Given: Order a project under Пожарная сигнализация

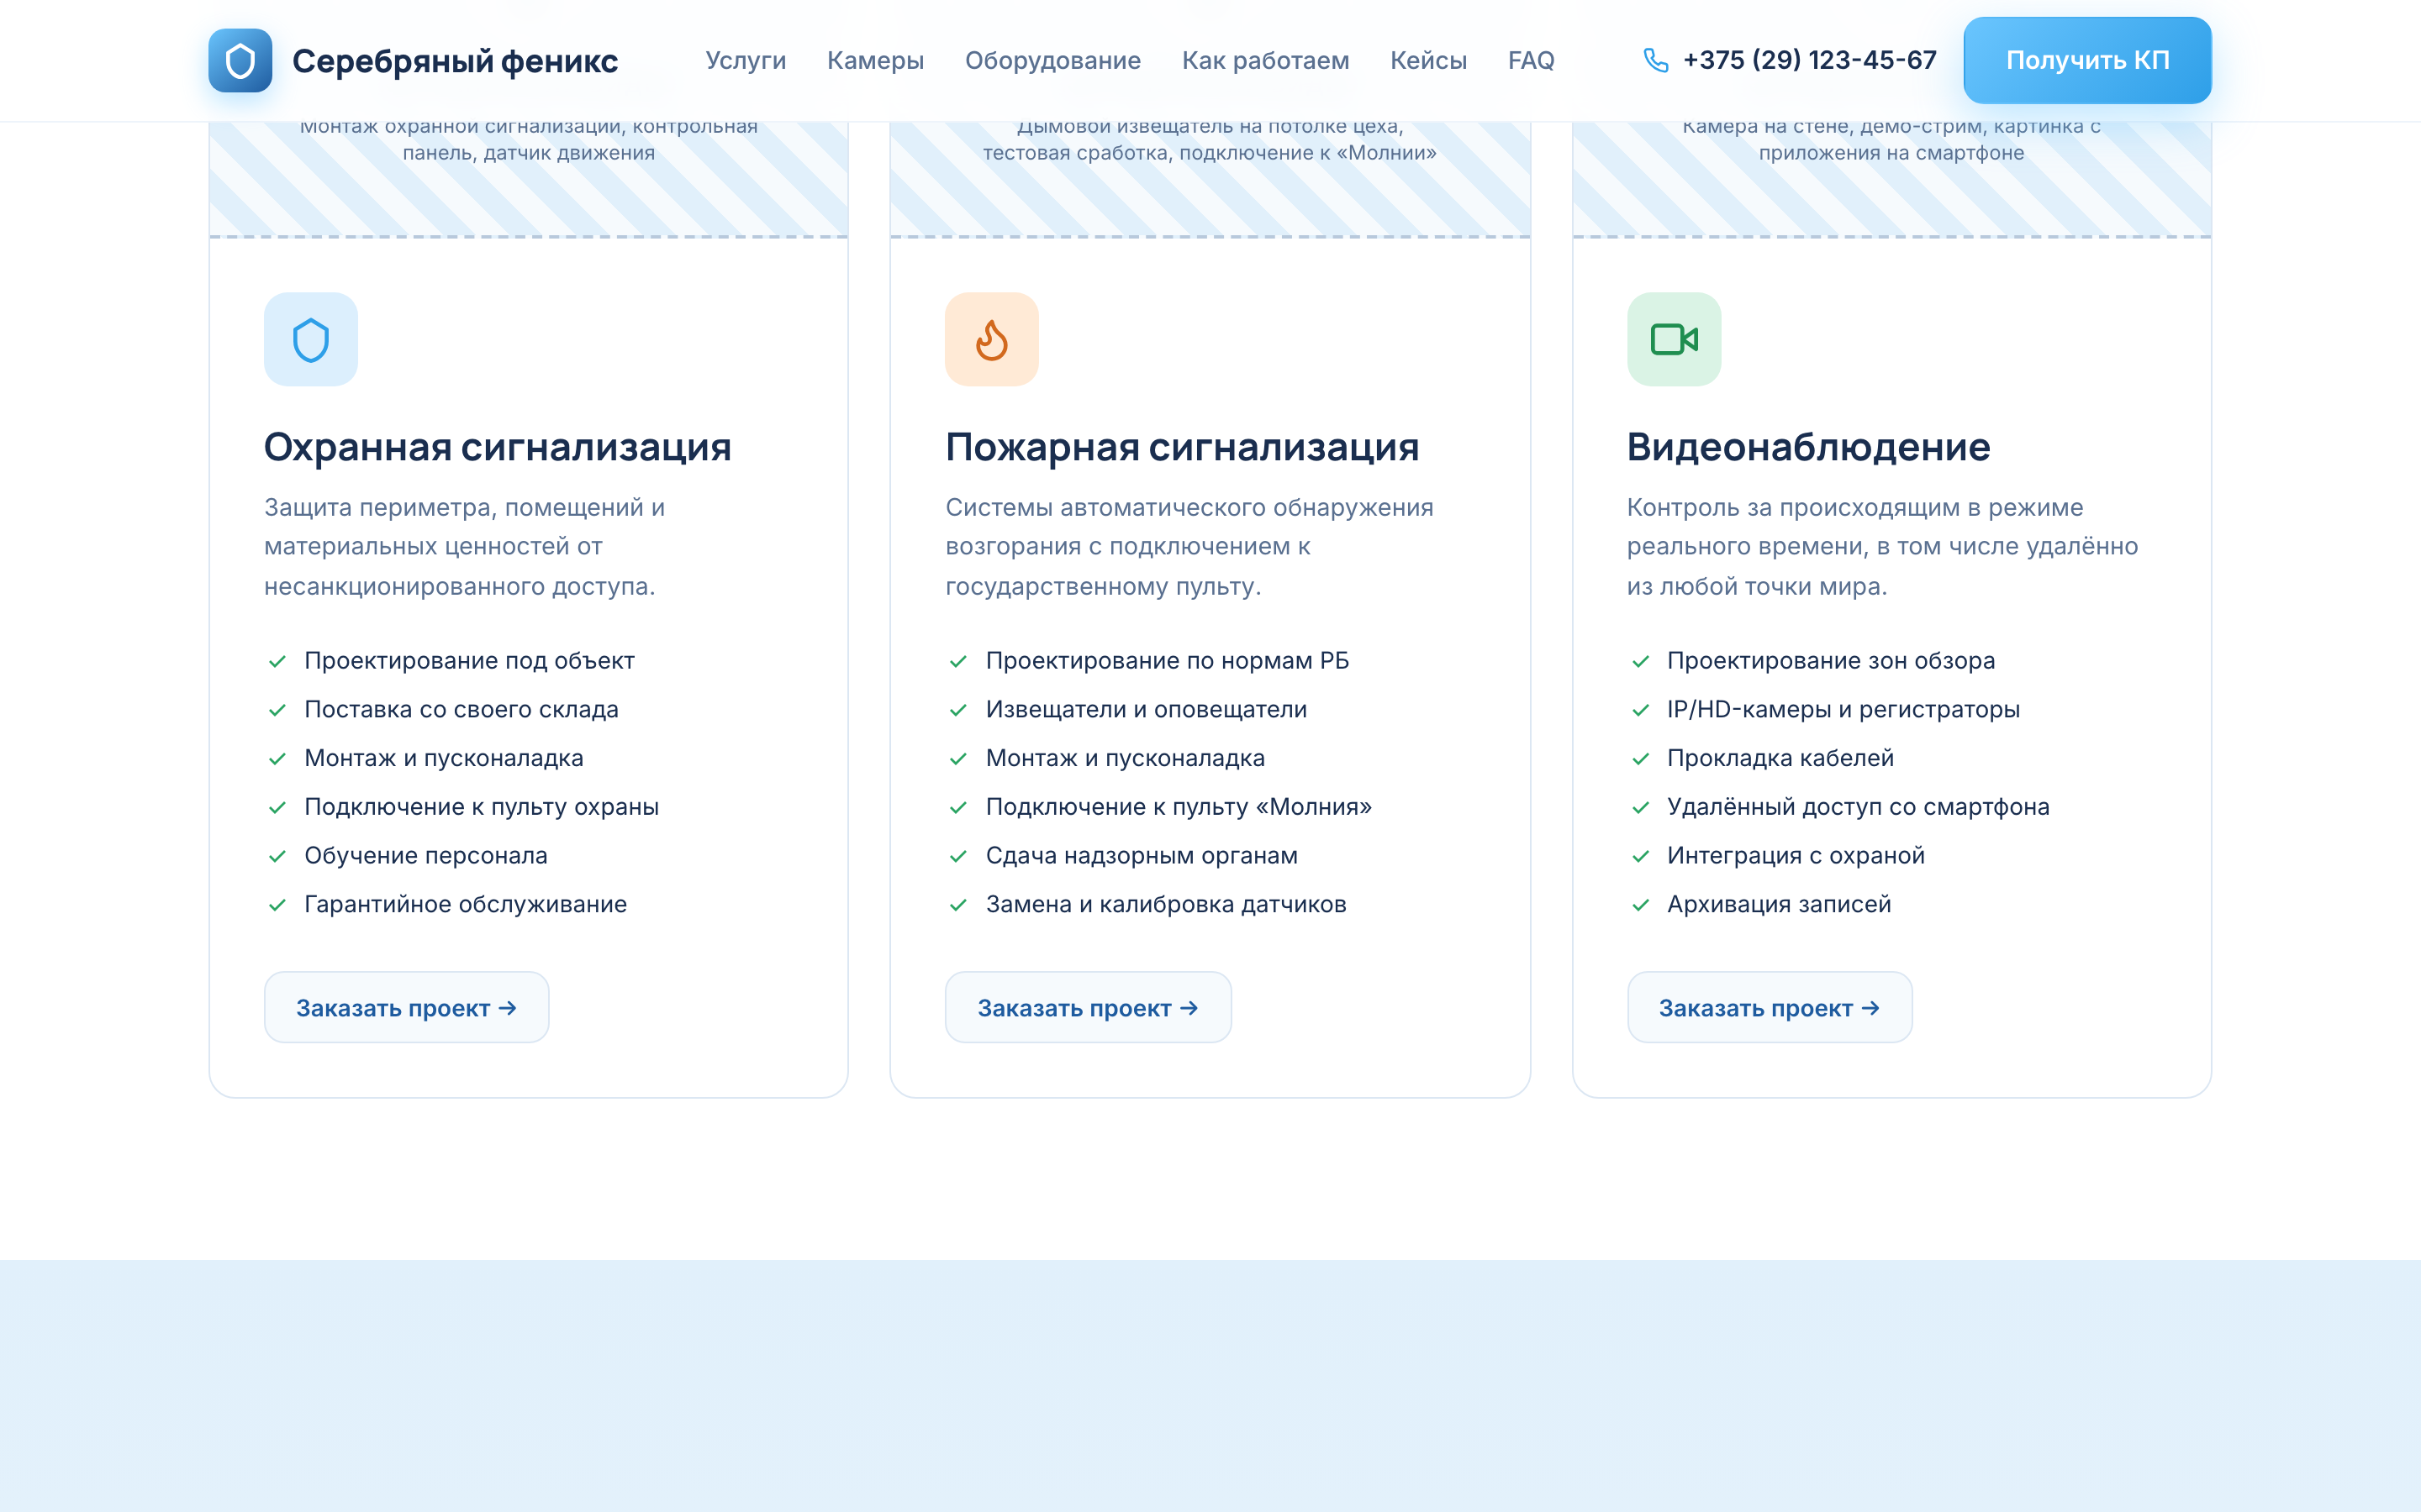Looking at the screenshot, I should (1088, 1007).
